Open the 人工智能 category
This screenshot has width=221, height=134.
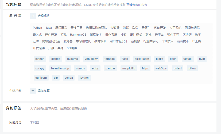[175, 28]
